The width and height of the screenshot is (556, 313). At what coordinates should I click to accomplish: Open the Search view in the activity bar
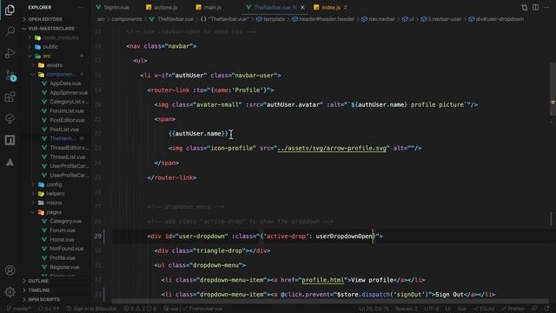(x=10, y=31)
